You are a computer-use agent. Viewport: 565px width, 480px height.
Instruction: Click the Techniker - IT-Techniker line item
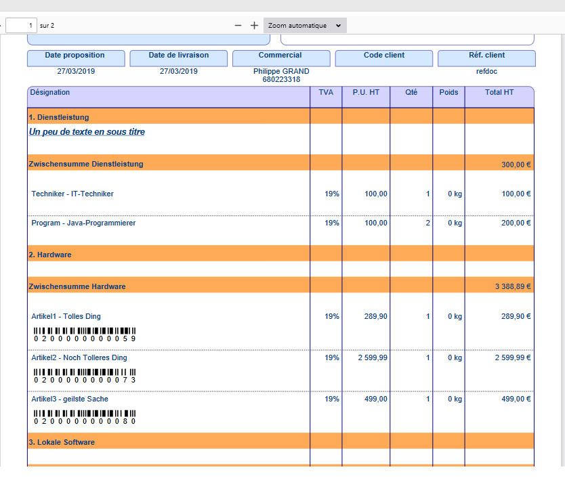click(x=72, y=194)
